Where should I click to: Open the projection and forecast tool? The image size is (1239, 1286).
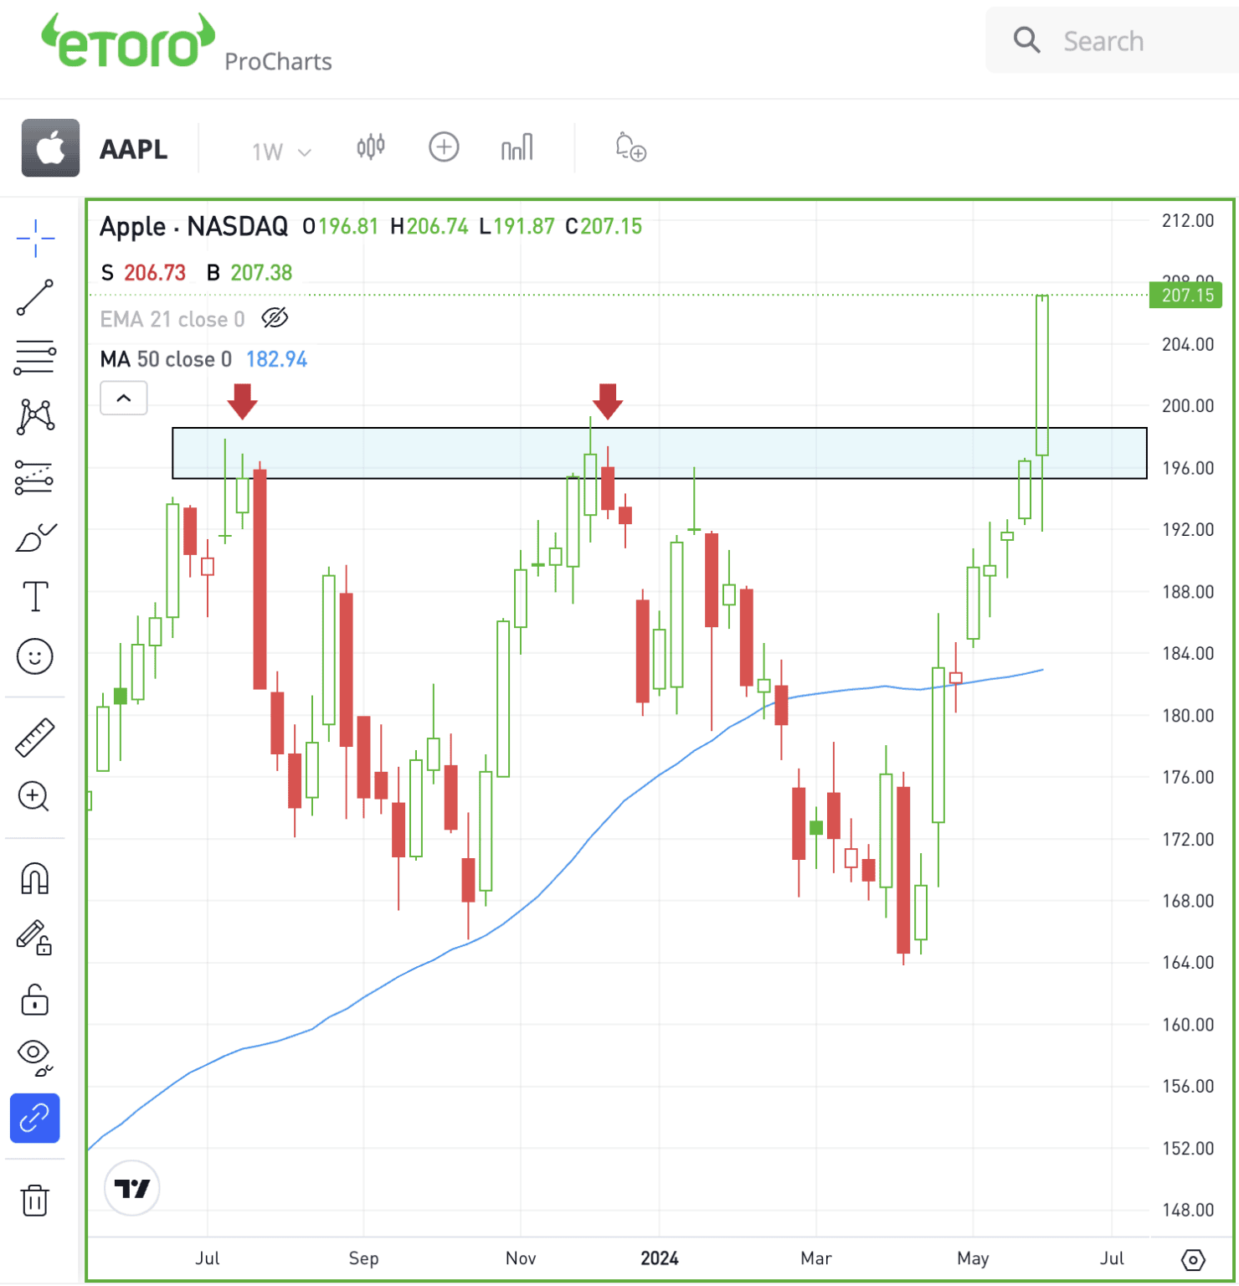tap(35, 477)
